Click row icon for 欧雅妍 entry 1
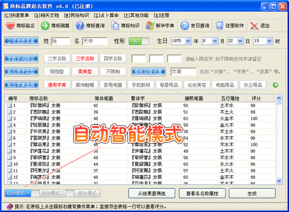Screen dimensions: 289x212 point(9,106)
